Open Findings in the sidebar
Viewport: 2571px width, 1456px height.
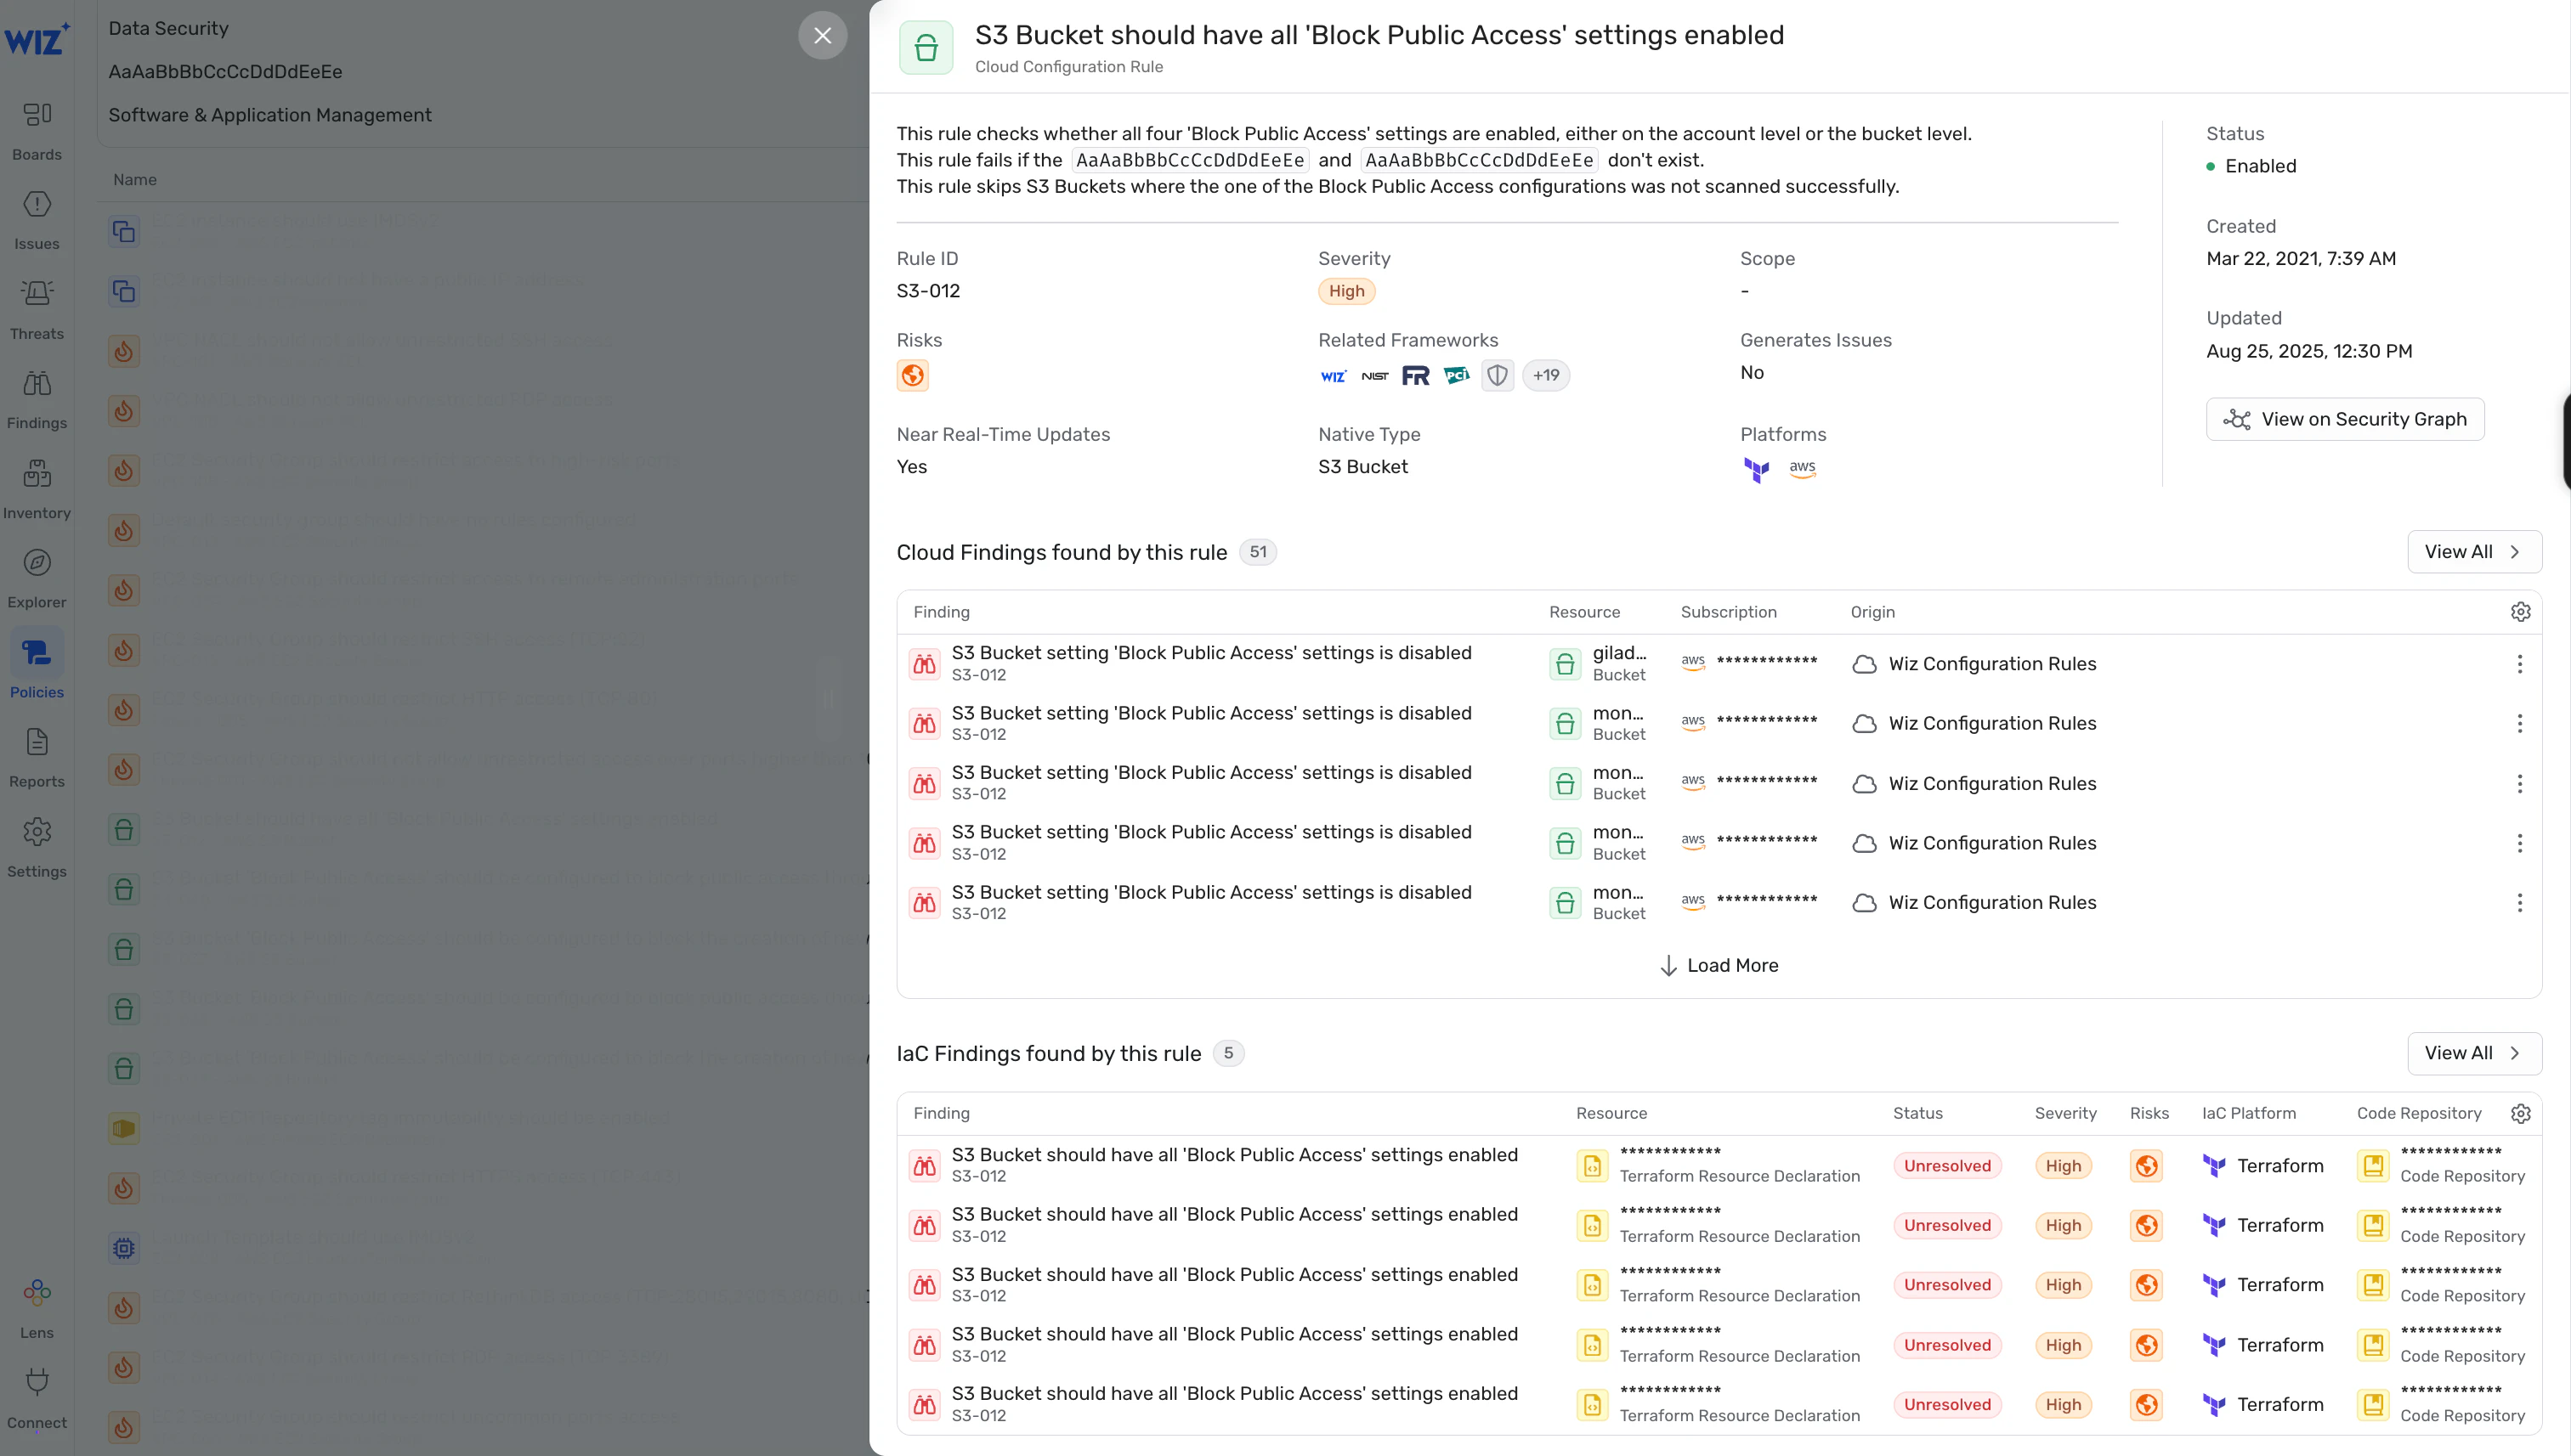(37, 400)
